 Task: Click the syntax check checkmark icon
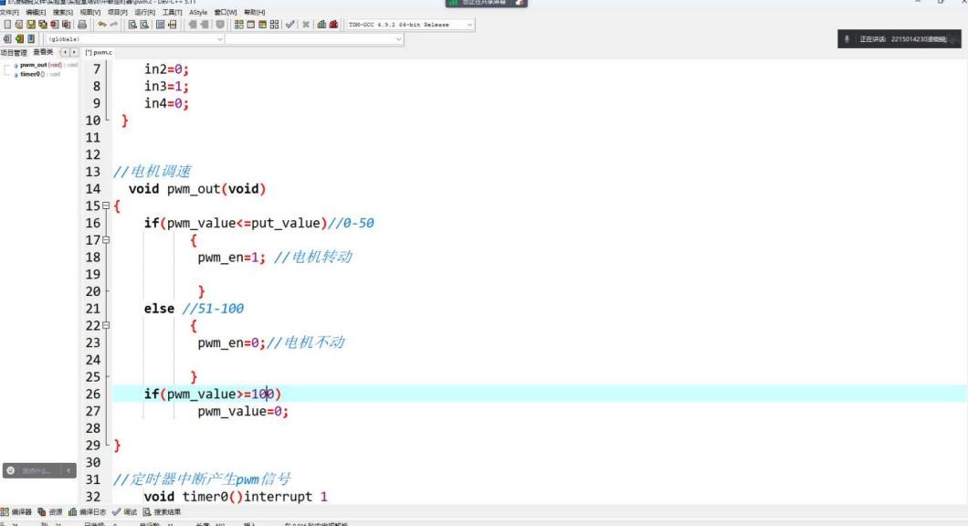point(289,26)
